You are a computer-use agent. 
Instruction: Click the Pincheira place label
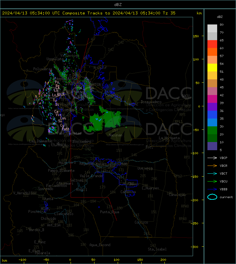tap(37, 211)
